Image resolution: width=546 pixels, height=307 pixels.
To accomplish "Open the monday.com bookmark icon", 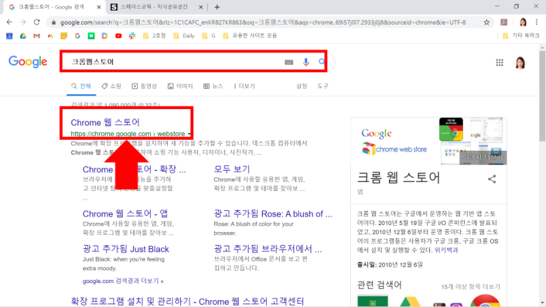I will pyautogui.click(x=50, y=35).
